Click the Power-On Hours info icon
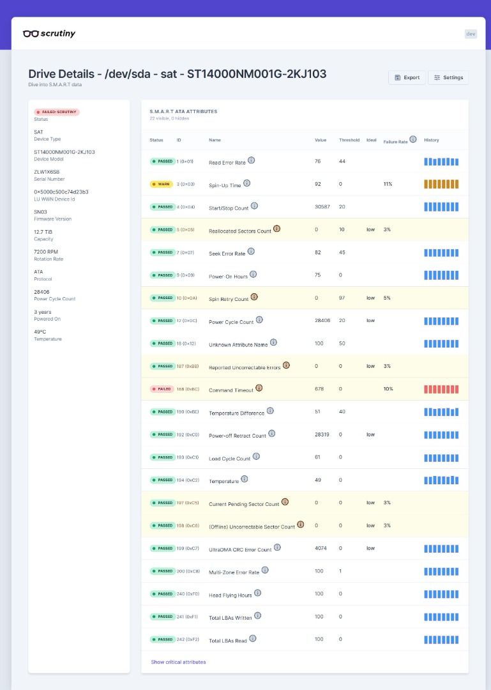The width and height of the screenshot is (491, 690). tap(253, 274)
